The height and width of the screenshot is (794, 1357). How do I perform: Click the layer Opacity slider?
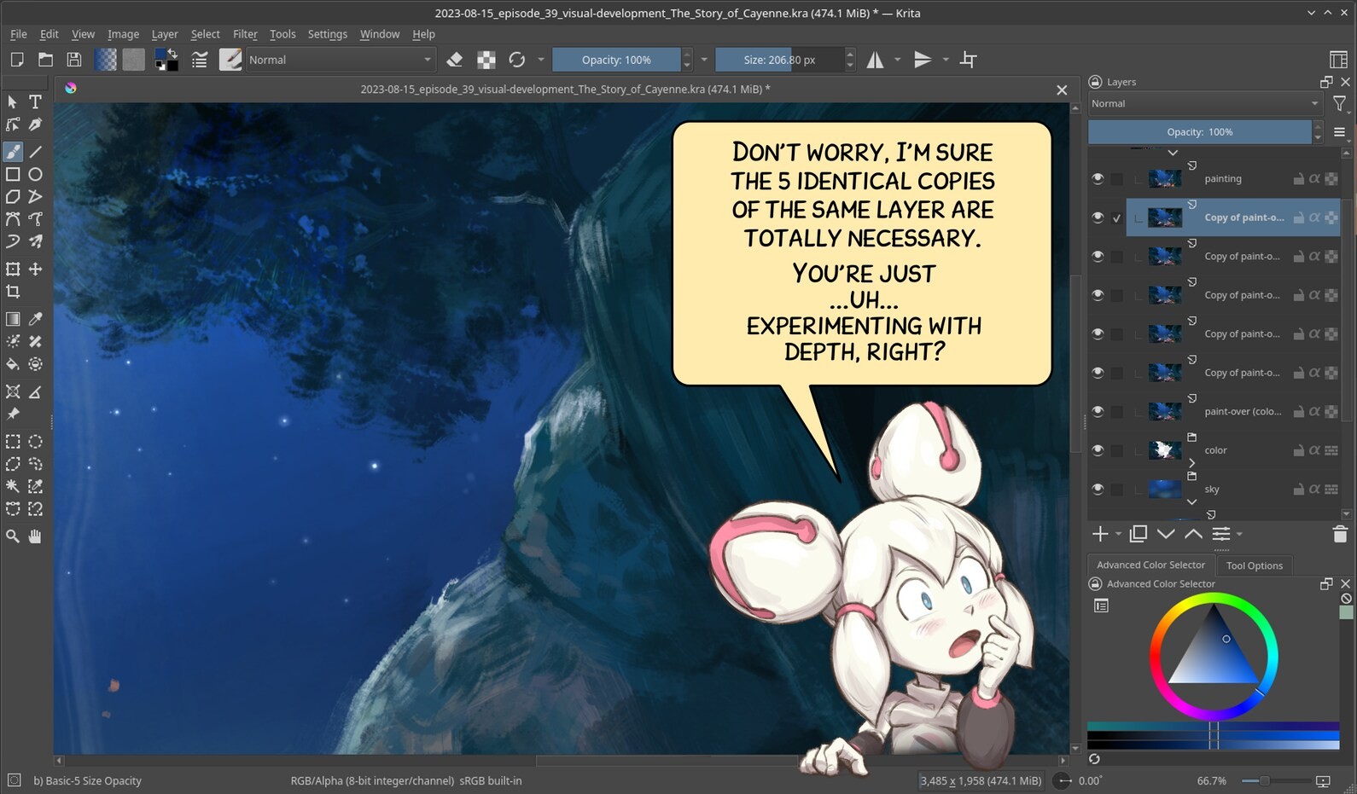pos(1199,132)
